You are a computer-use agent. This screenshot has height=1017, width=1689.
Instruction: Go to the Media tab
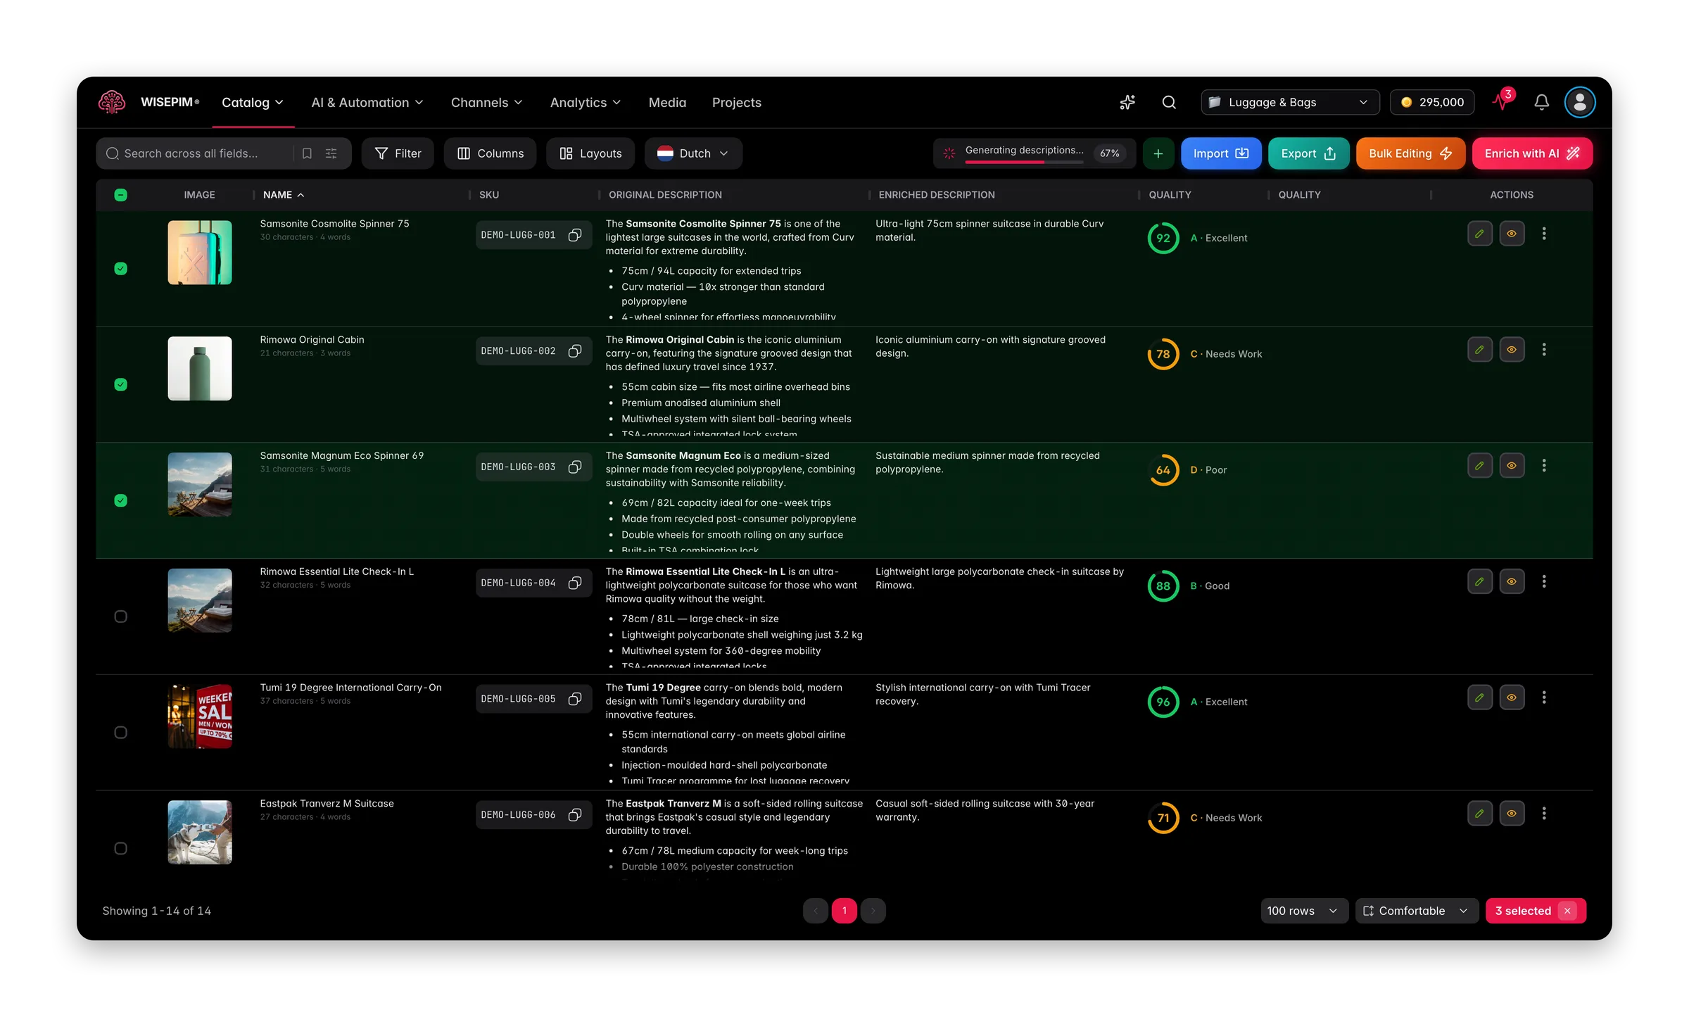pos(667,103)
